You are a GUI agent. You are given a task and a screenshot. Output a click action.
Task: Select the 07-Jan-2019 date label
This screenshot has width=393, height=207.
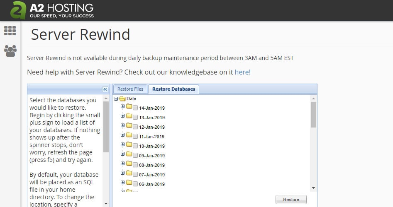click(152, 175)
